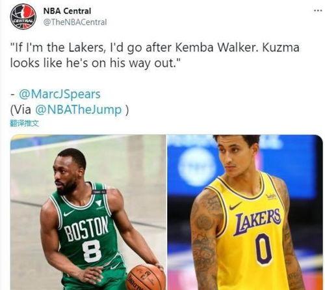Open the @TheNBACentral handle
Screen dimensions: 325x290
click(75, 22)
